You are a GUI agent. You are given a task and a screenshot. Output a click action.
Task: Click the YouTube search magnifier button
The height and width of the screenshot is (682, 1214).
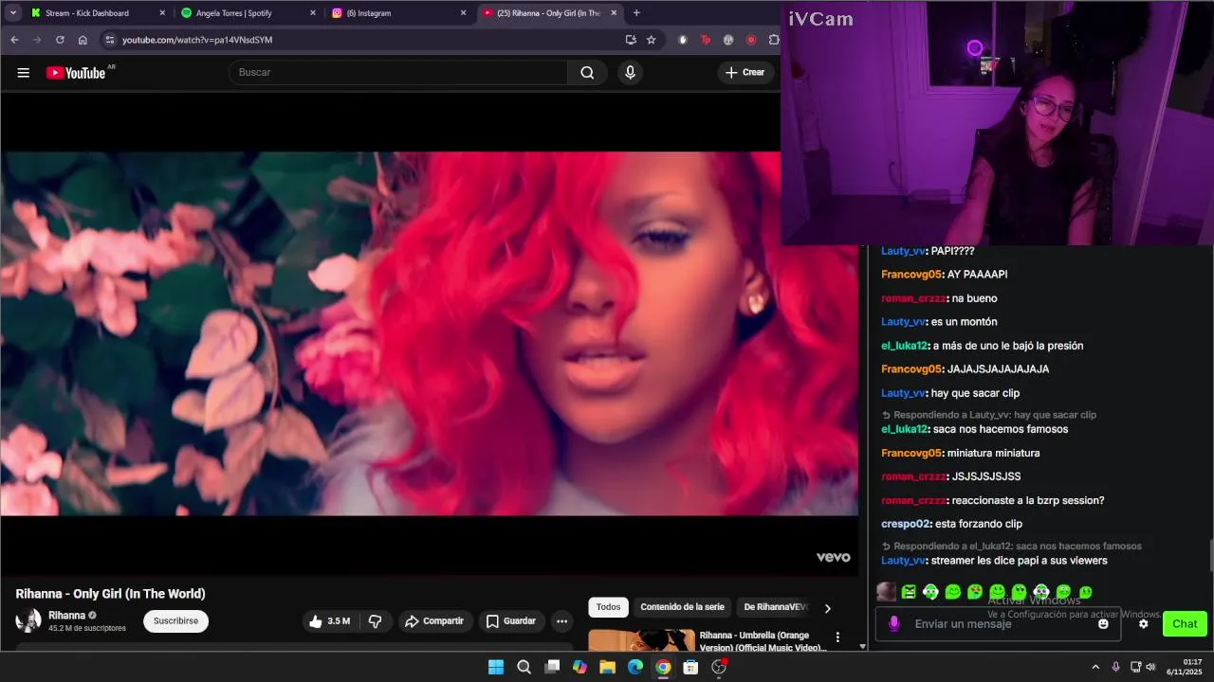tap(587, 72)
